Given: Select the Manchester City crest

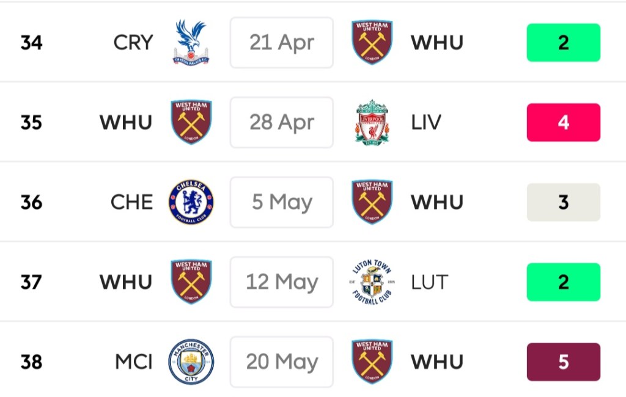Looking at the screenshot, I should pos(191,362).
